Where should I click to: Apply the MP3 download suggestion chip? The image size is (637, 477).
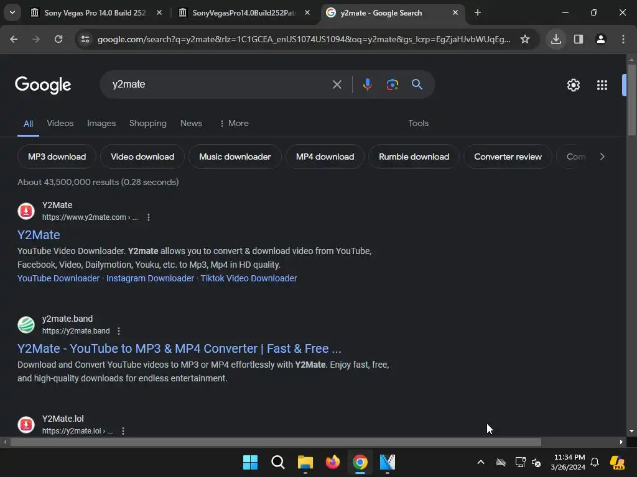(57, 157)
